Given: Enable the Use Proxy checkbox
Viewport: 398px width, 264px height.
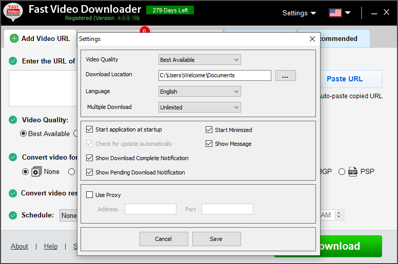Looking at the screenshot, I should pyautogui.click(x=90, y=195).
